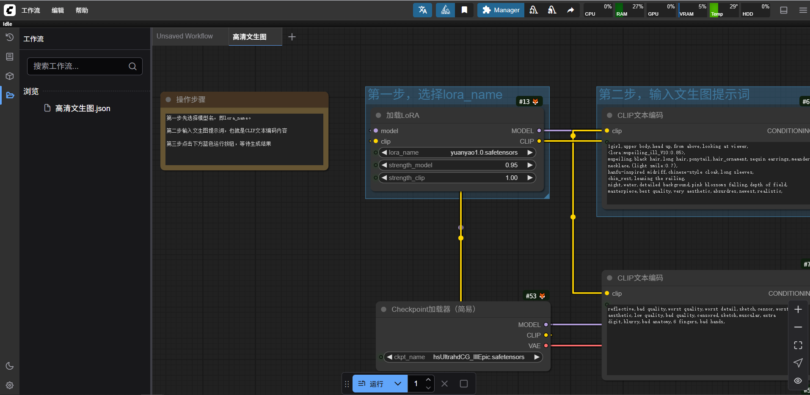Open the lora_name selection combo
The height and width of the screenshot is (395, 810).
pyautogui.click(x=457, y=153)
